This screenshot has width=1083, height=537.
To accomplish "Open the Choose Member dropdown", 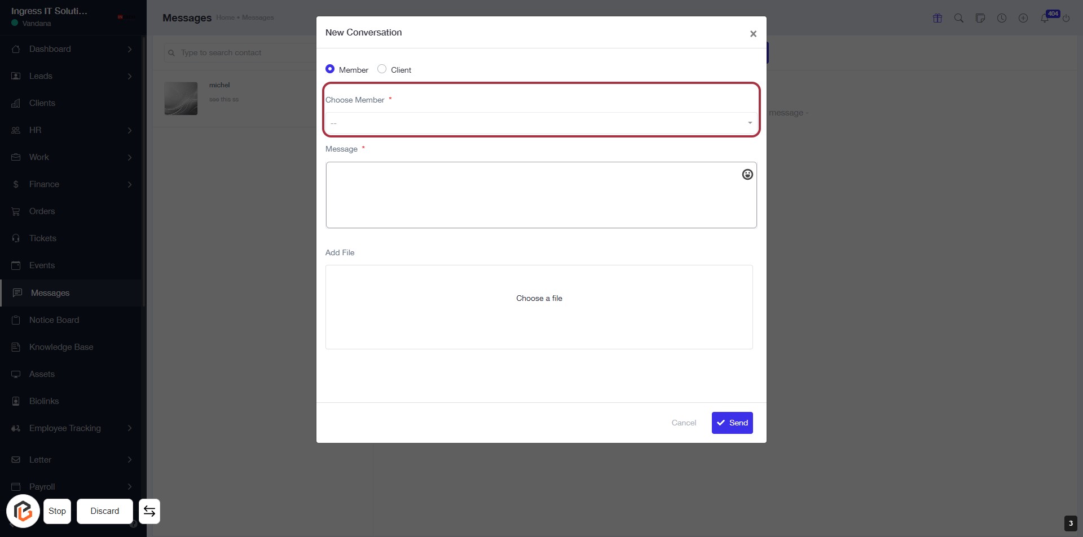I will click(540, 123).
